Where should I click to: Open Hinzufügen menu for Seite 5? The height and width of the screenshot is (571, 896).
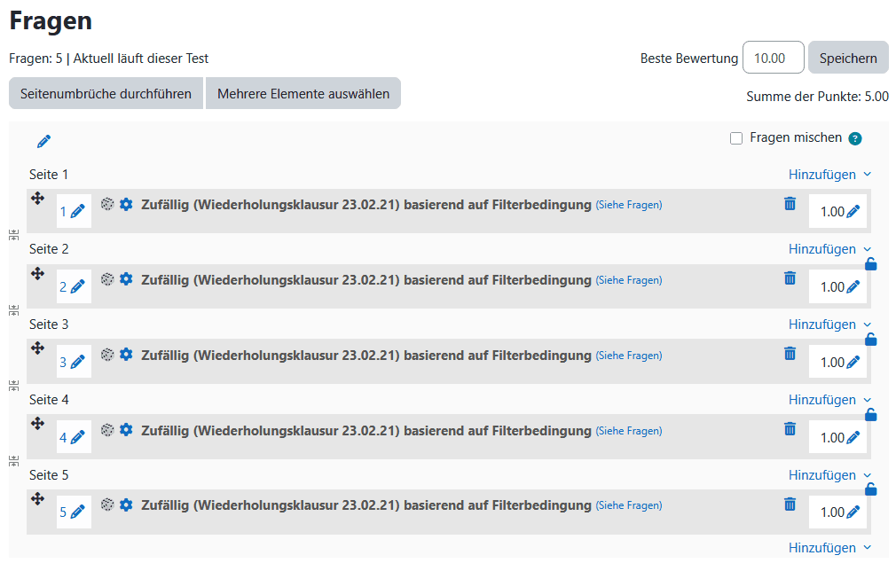(829, 475)
